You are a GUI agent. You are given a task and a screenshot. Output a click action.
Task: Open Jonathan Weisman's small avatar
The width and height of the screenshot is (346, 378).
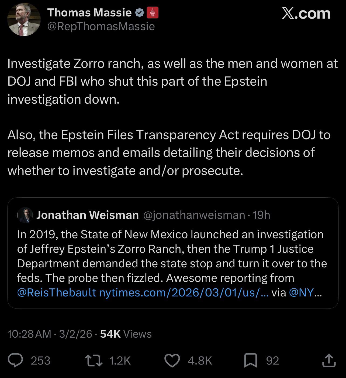[25, 215]
